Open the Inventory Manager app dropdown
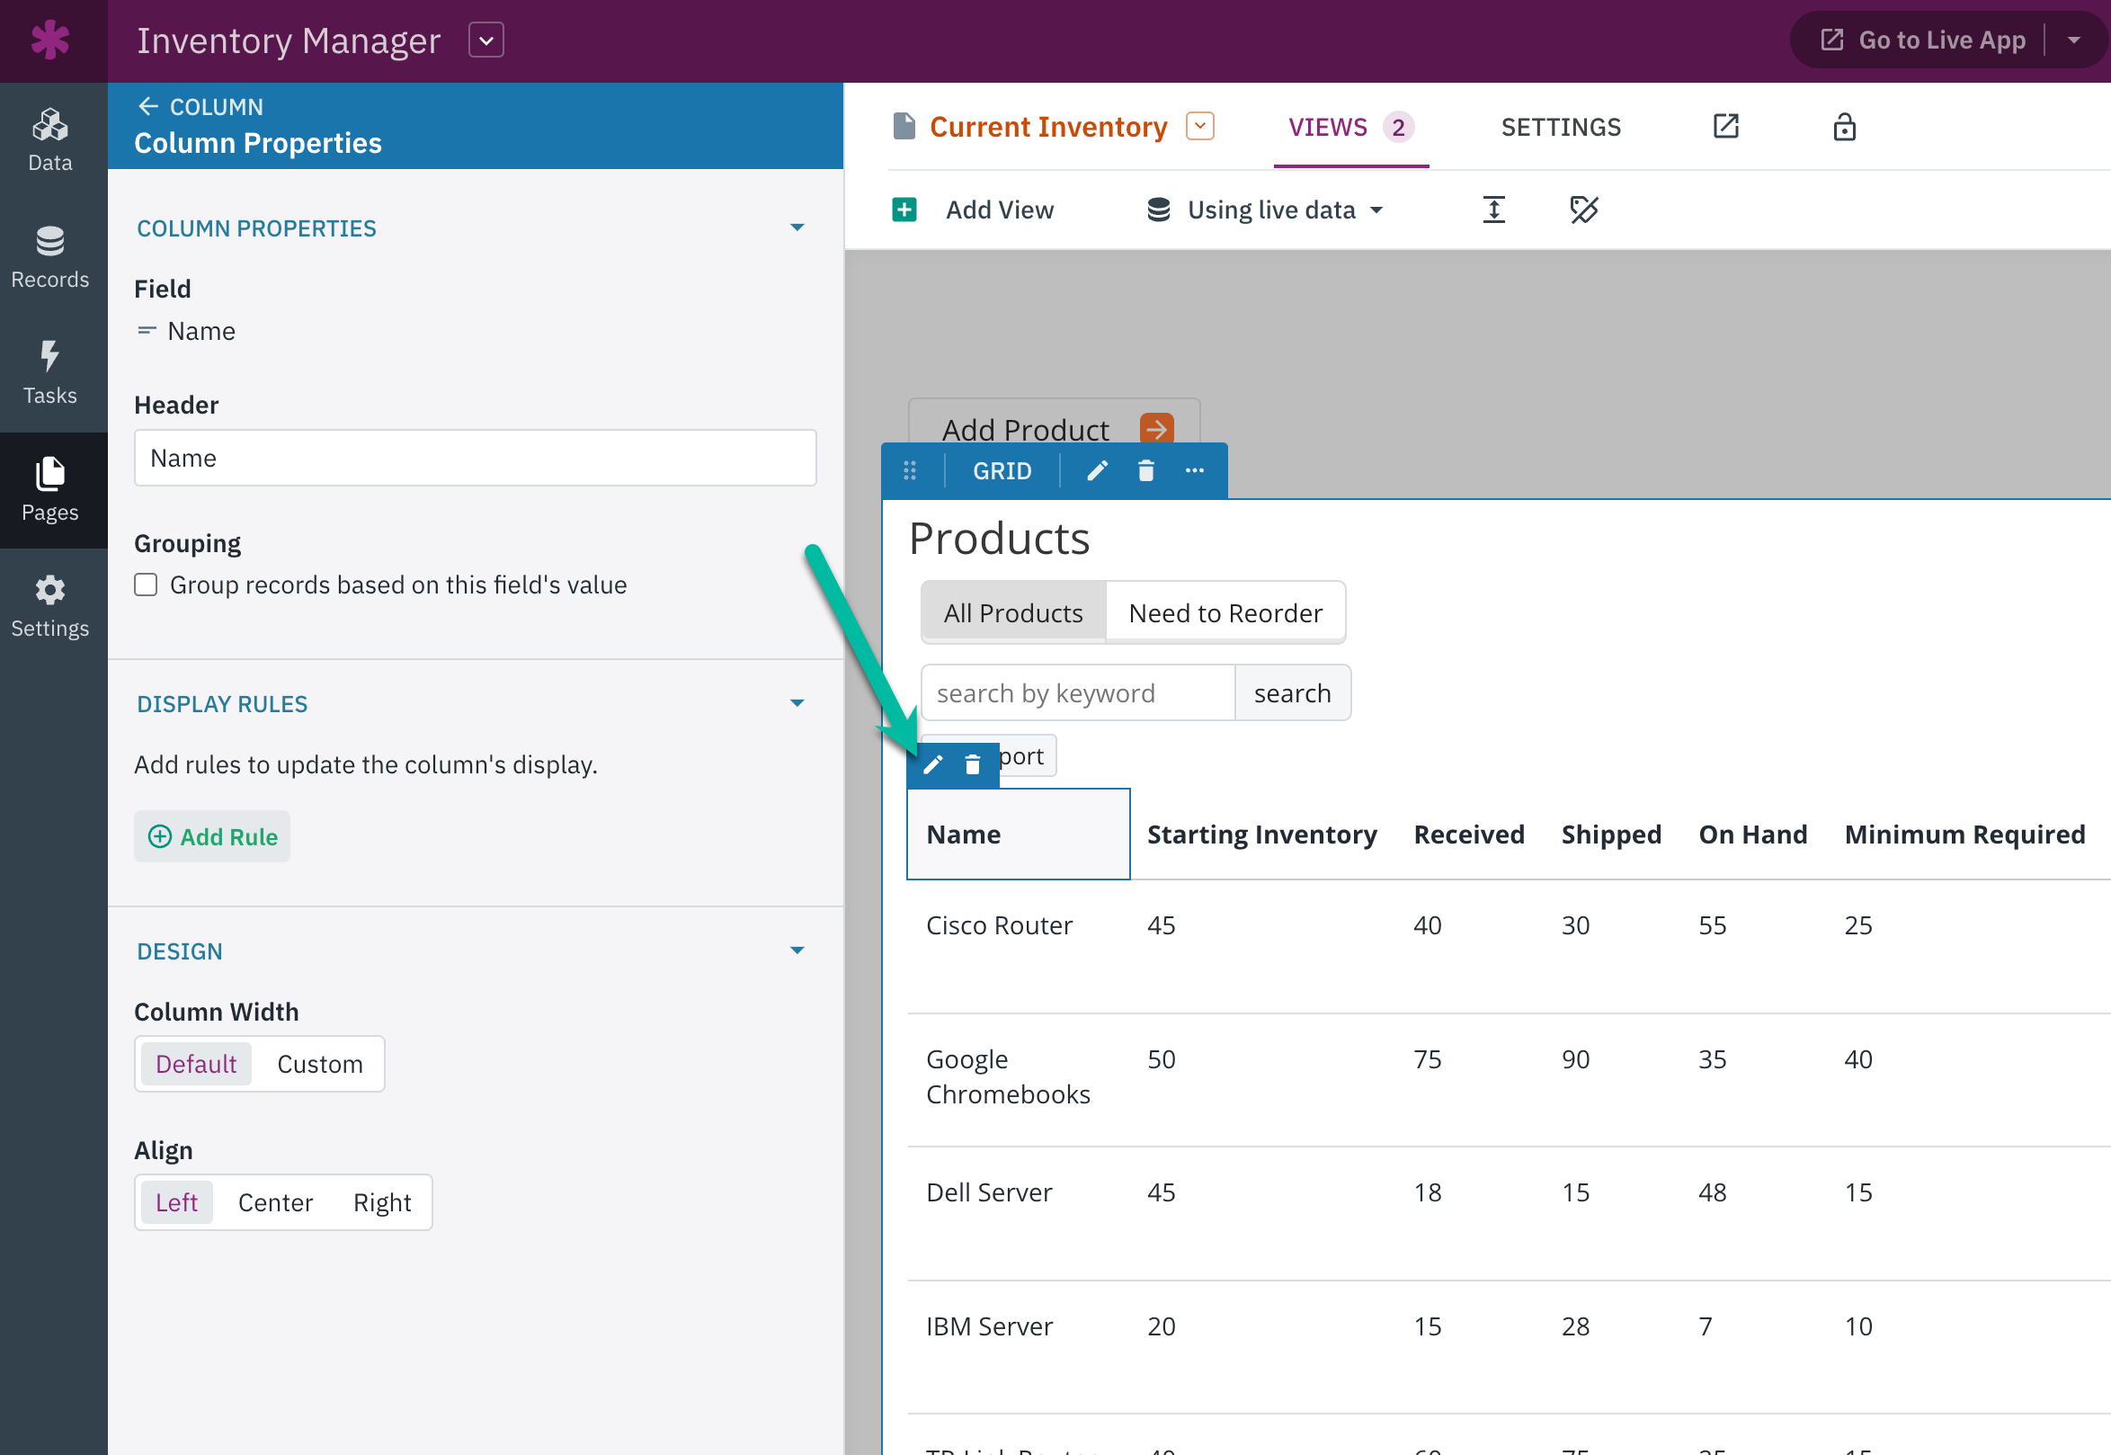Image resolution: width=2111 pixels, height=1455 pixels. [485, 40]
